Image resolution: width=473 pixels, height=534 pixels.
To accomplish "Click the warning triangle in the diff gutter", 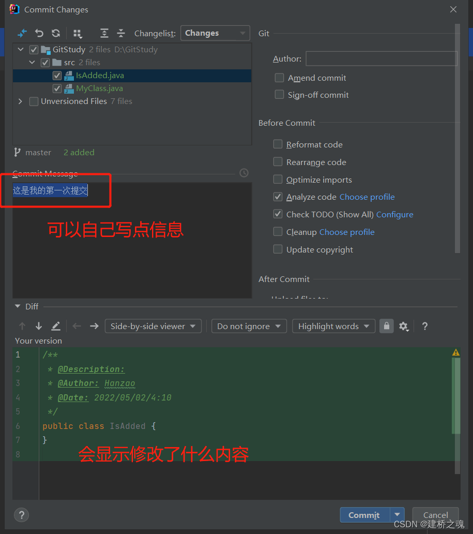I will 456,352.
